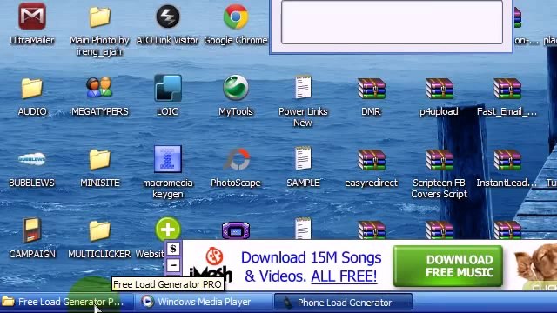
Task: Launch Google Chrome from the desktop
Action: pyautogui.click(x=236, y=17)
